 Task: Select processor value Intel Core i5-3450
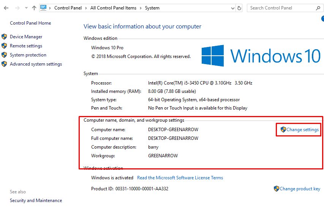200,83
